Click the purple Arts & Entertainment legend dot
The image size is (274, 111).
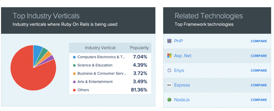[74, 82]
